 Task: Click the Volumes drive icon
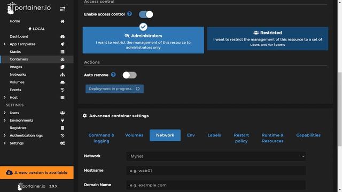pos(63,82)
